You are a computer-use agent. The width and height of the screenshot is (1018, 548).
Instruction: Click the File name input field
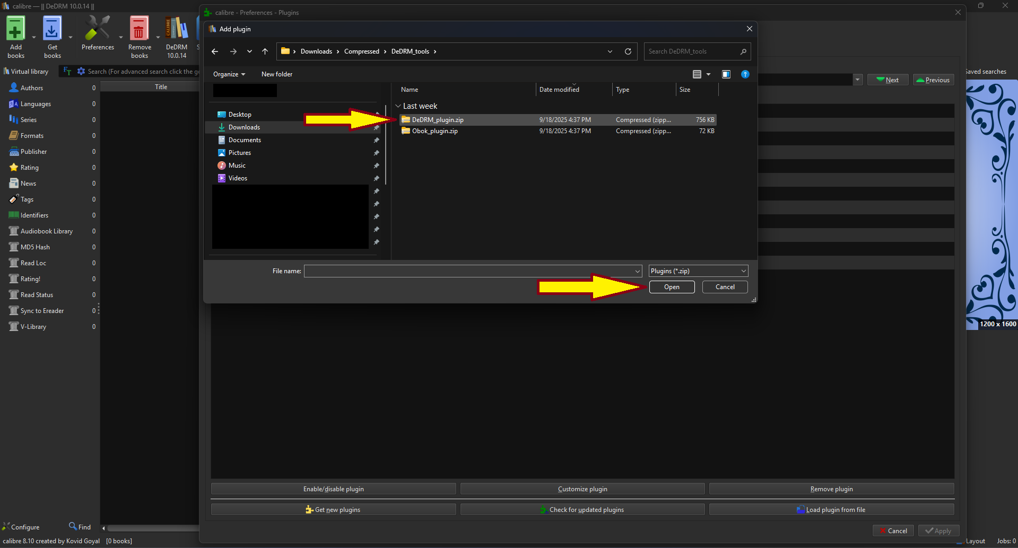coord(469,271)
